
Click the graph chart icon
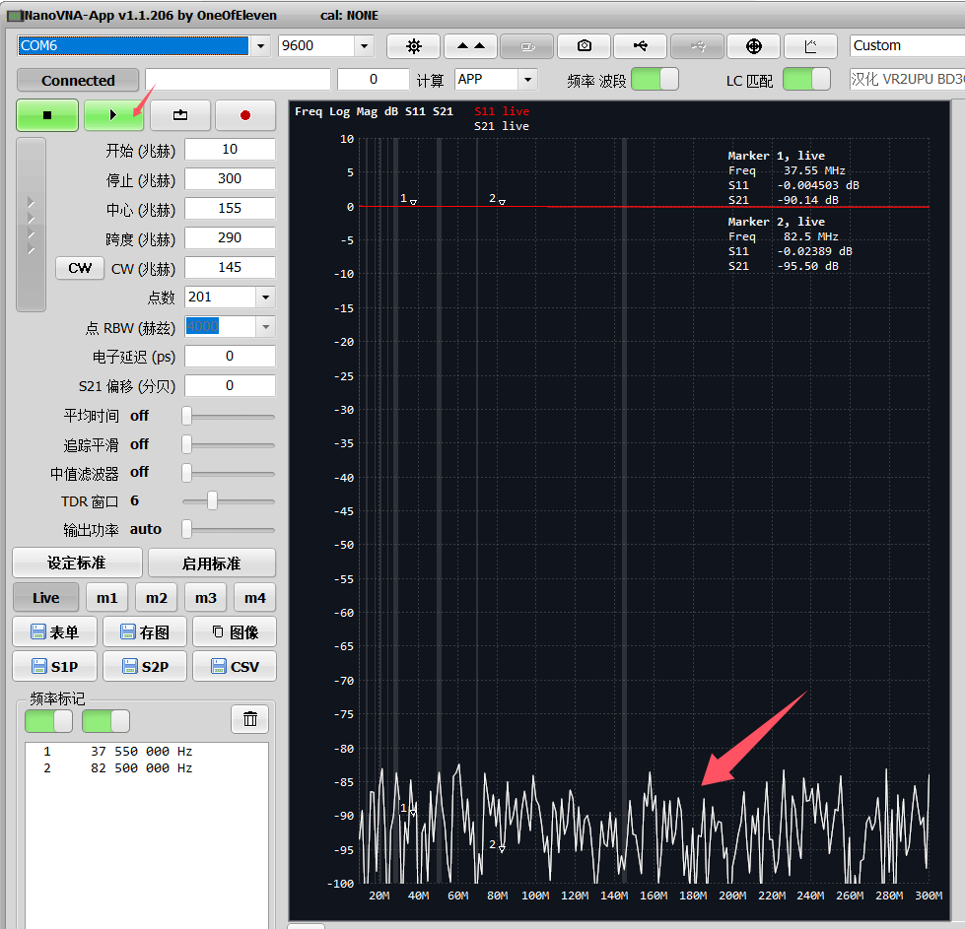[810, 46]
